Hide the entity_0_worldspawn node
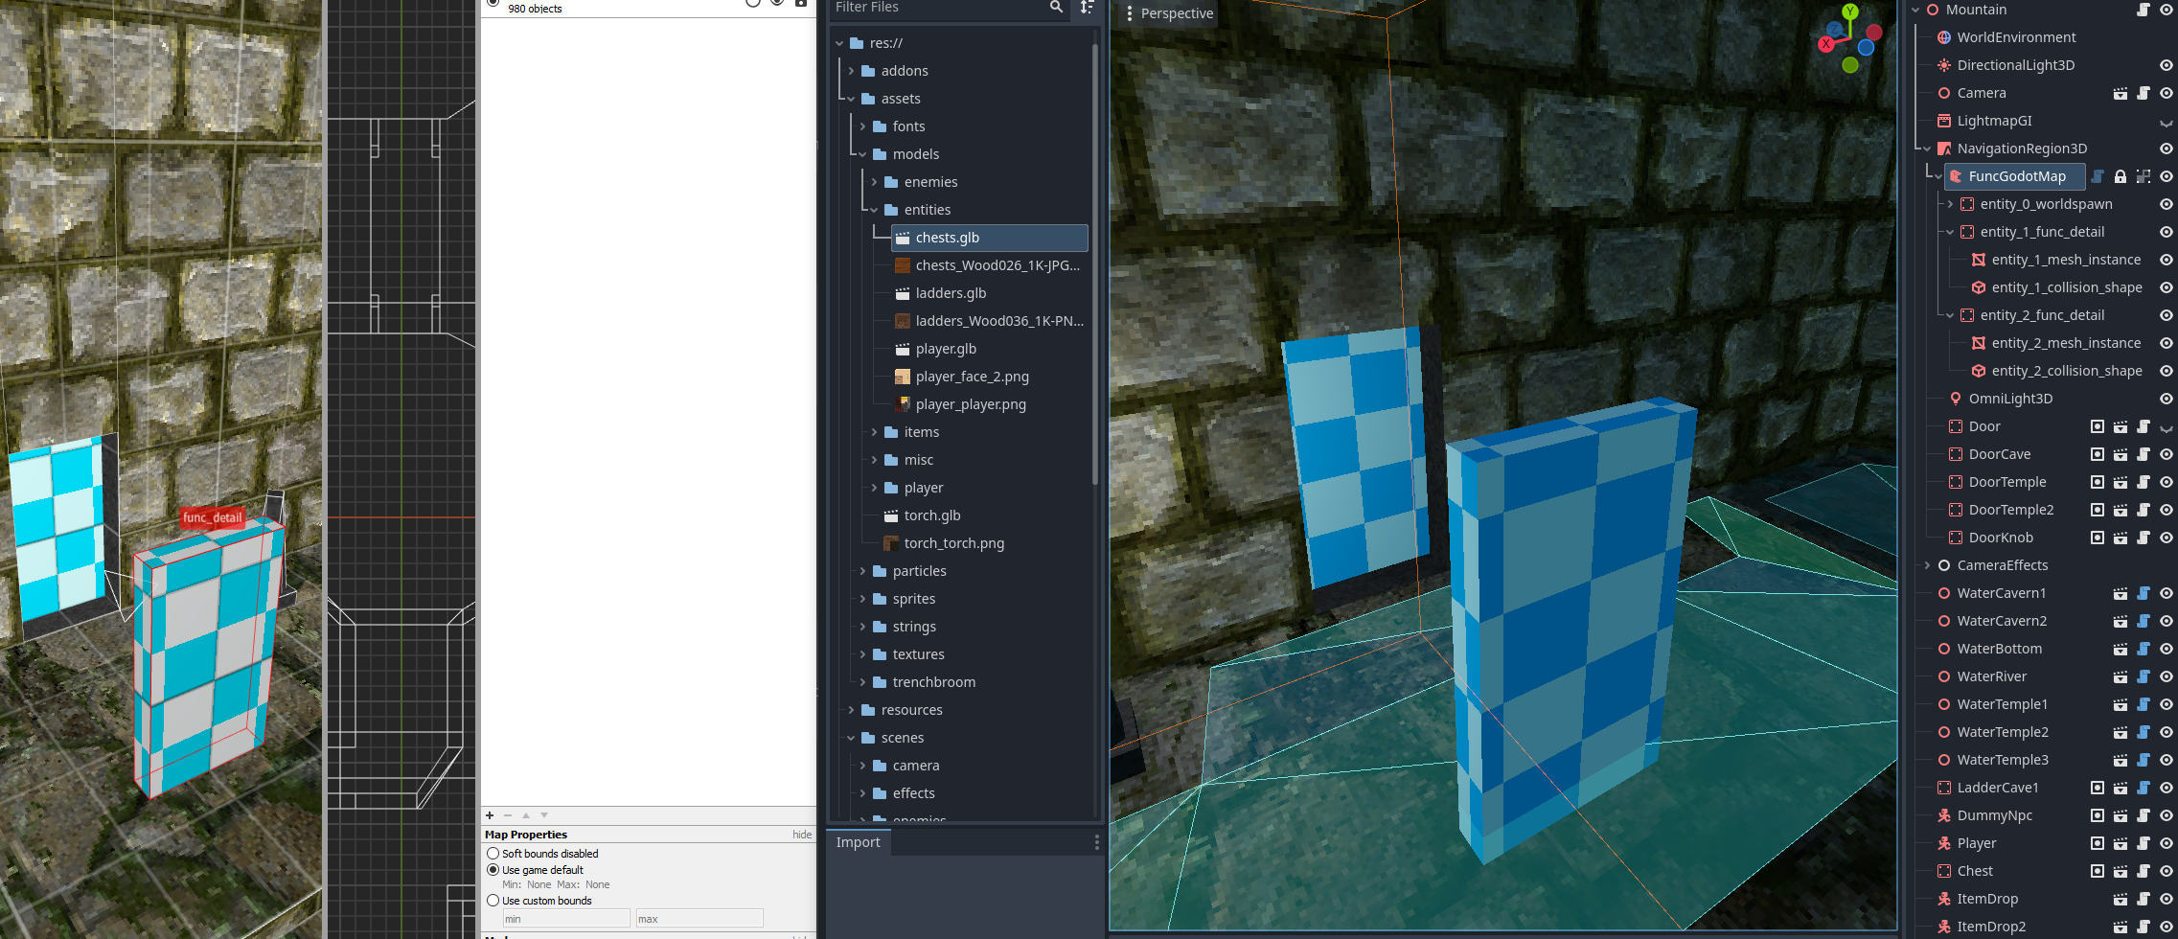 pos(2167,204)
